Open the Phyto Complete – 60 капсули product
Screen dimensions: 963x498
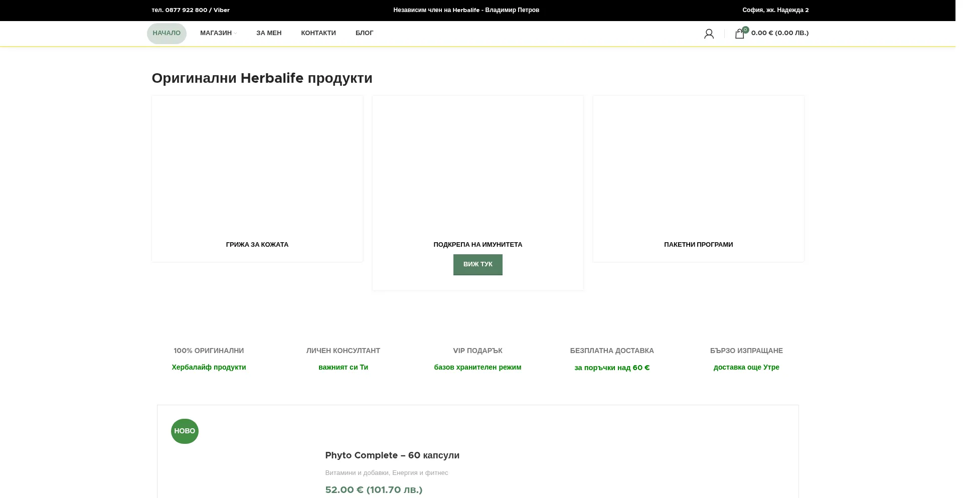point(392,455)
